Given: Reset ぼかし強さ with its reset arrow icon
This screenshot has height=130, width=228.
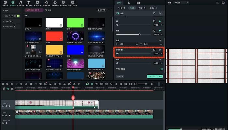Looking at the screenshot, I should tap(154, 50).
